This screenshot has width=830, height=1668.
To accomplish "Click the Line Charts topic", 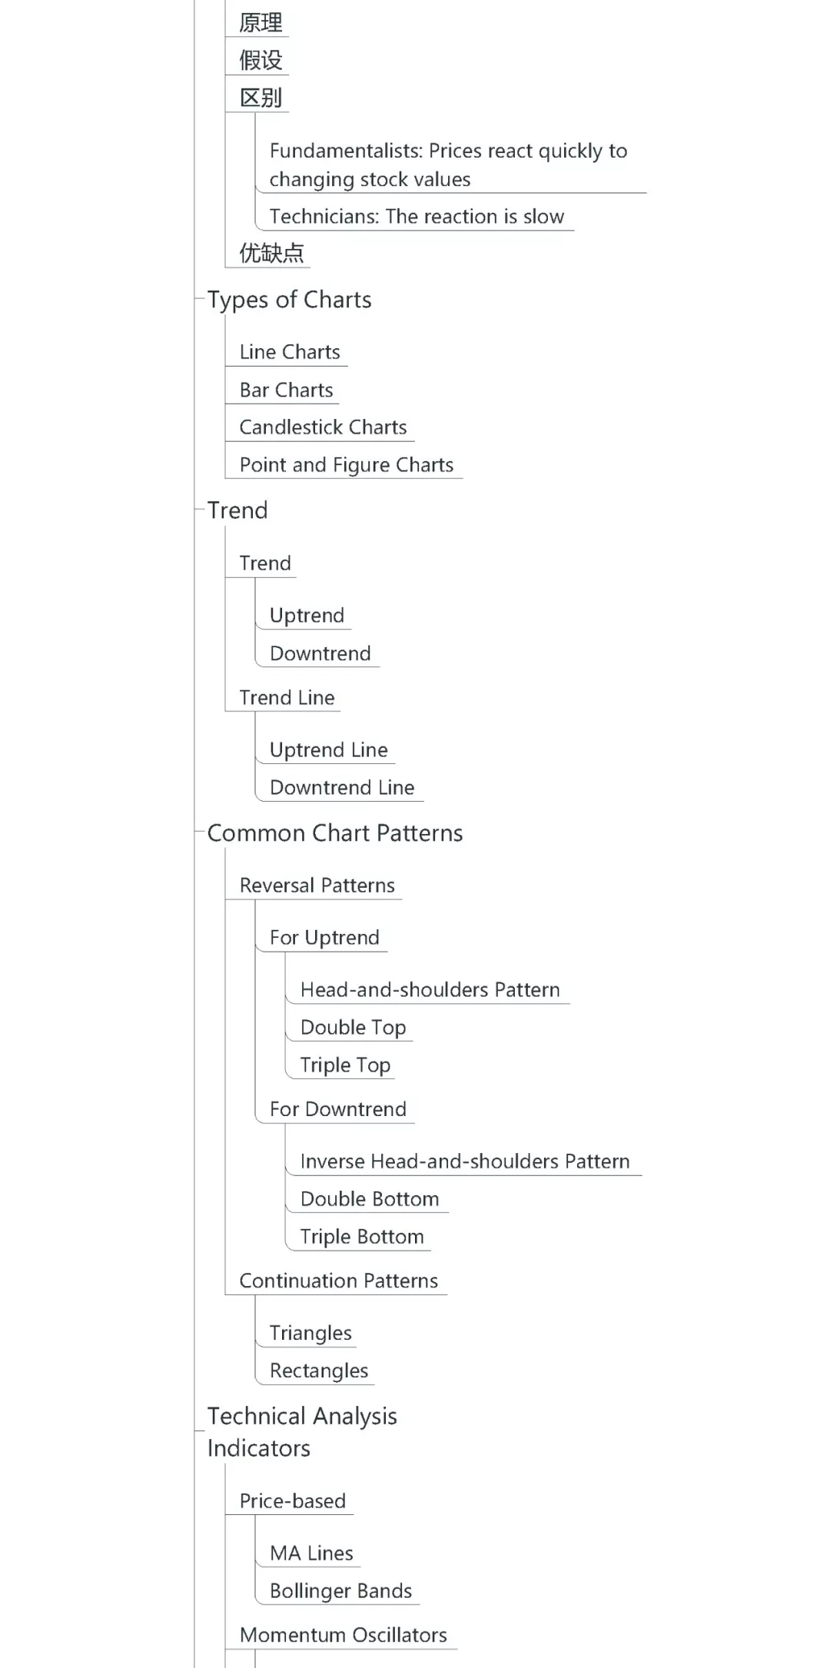I will (289, 352).
